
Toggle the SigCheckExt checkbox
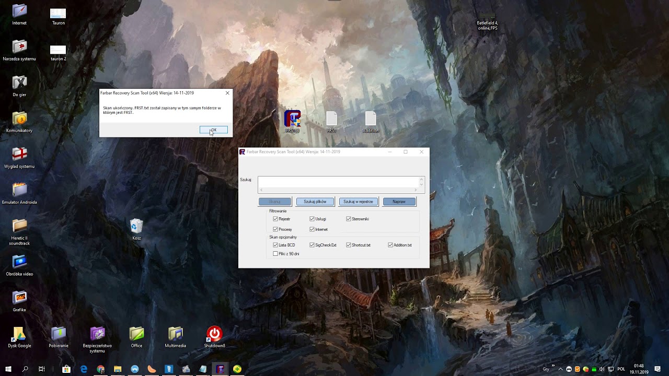(x=312, y=245)
